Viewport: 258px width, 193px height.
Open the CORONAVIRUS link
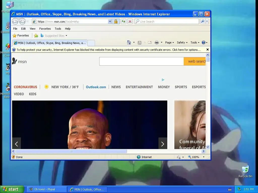tap(25, 87)
